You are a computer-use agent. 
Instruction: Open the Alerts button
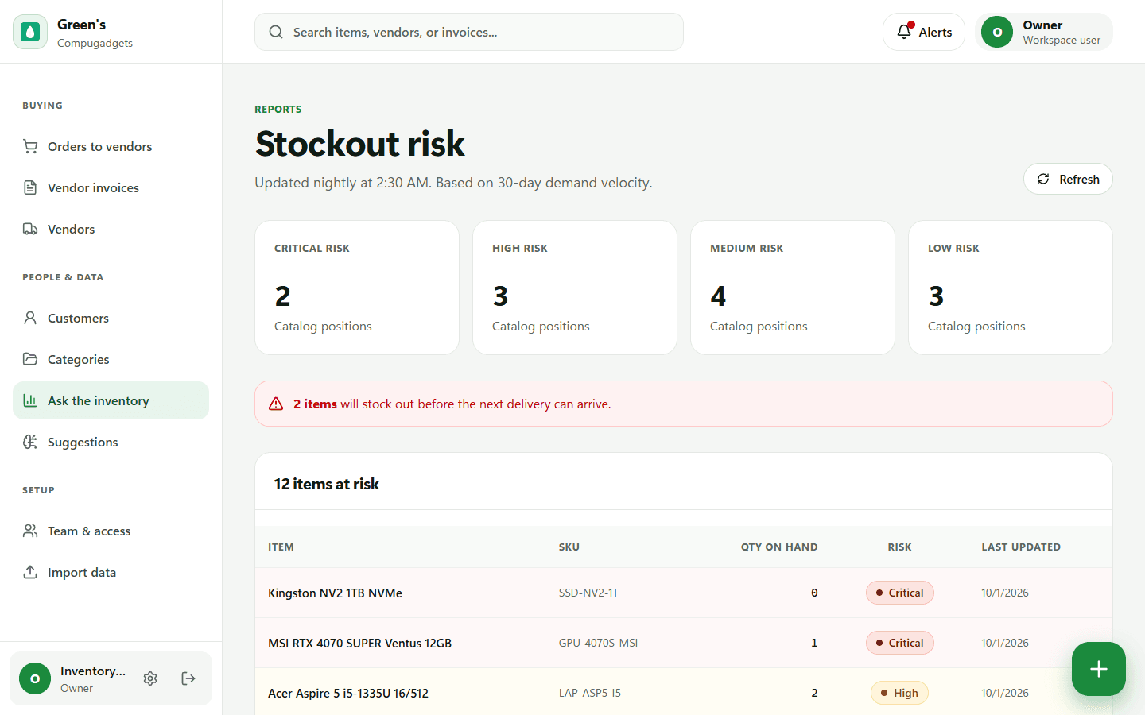[x=924, y=32]
